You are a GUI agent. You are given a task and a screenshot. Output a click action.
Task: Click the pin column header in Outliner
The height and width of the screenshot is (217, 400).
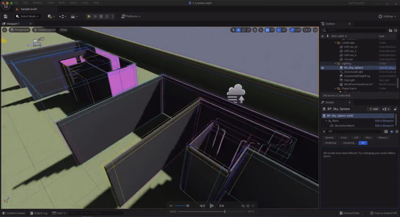[x=327, y=36]
